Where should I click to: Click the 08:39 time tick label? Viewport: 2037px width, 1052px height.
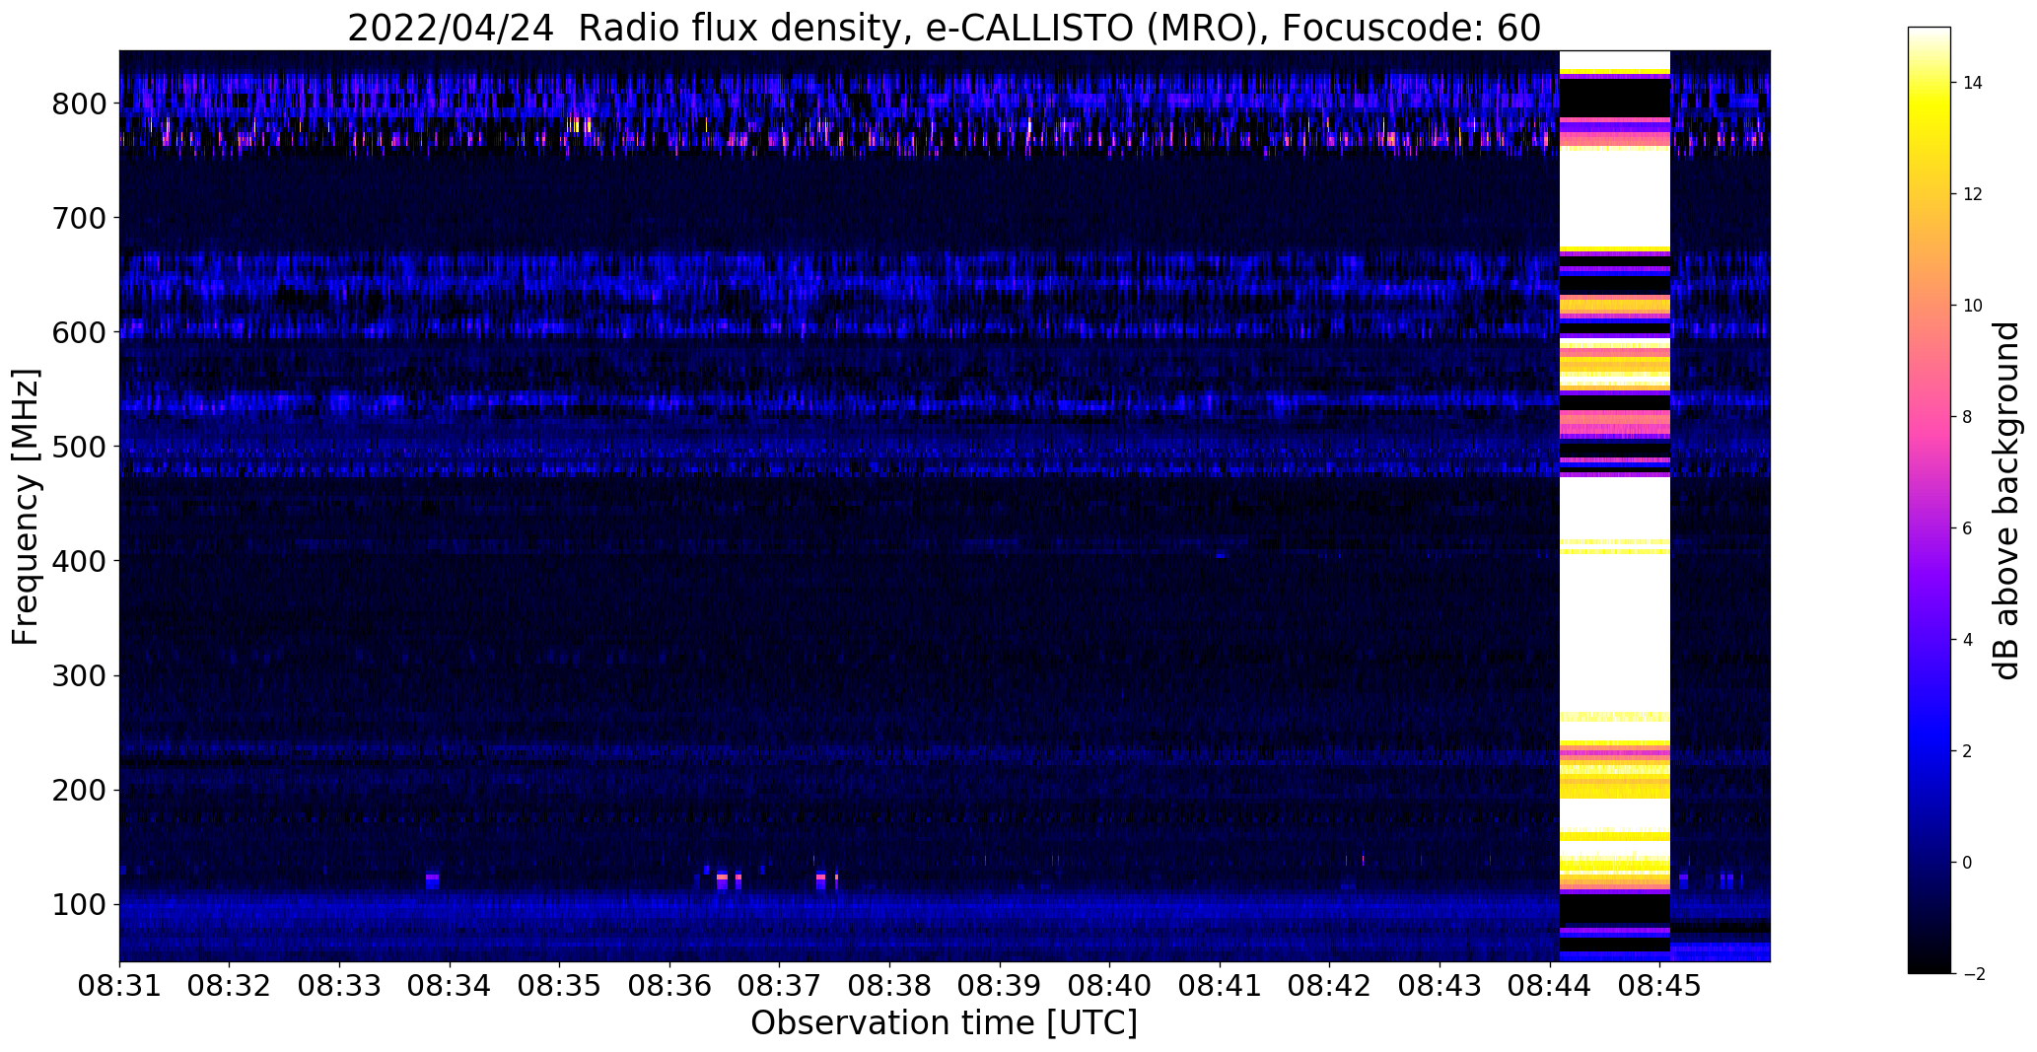(1000, 985)
